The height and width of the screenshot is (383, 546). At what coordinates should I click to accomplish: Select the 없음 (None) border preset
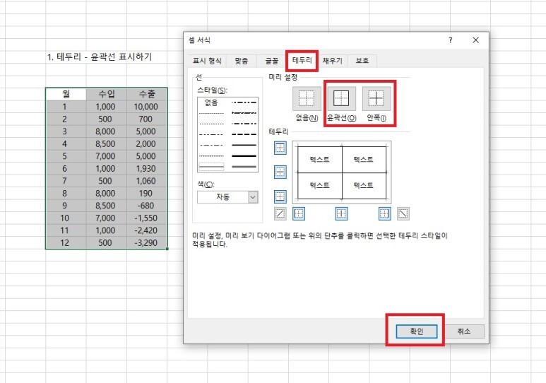[307, 99]
